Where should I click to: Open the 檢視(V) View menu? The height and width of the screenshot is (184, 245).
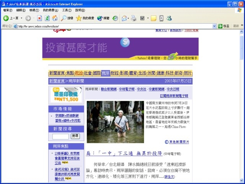coord(34,10)
